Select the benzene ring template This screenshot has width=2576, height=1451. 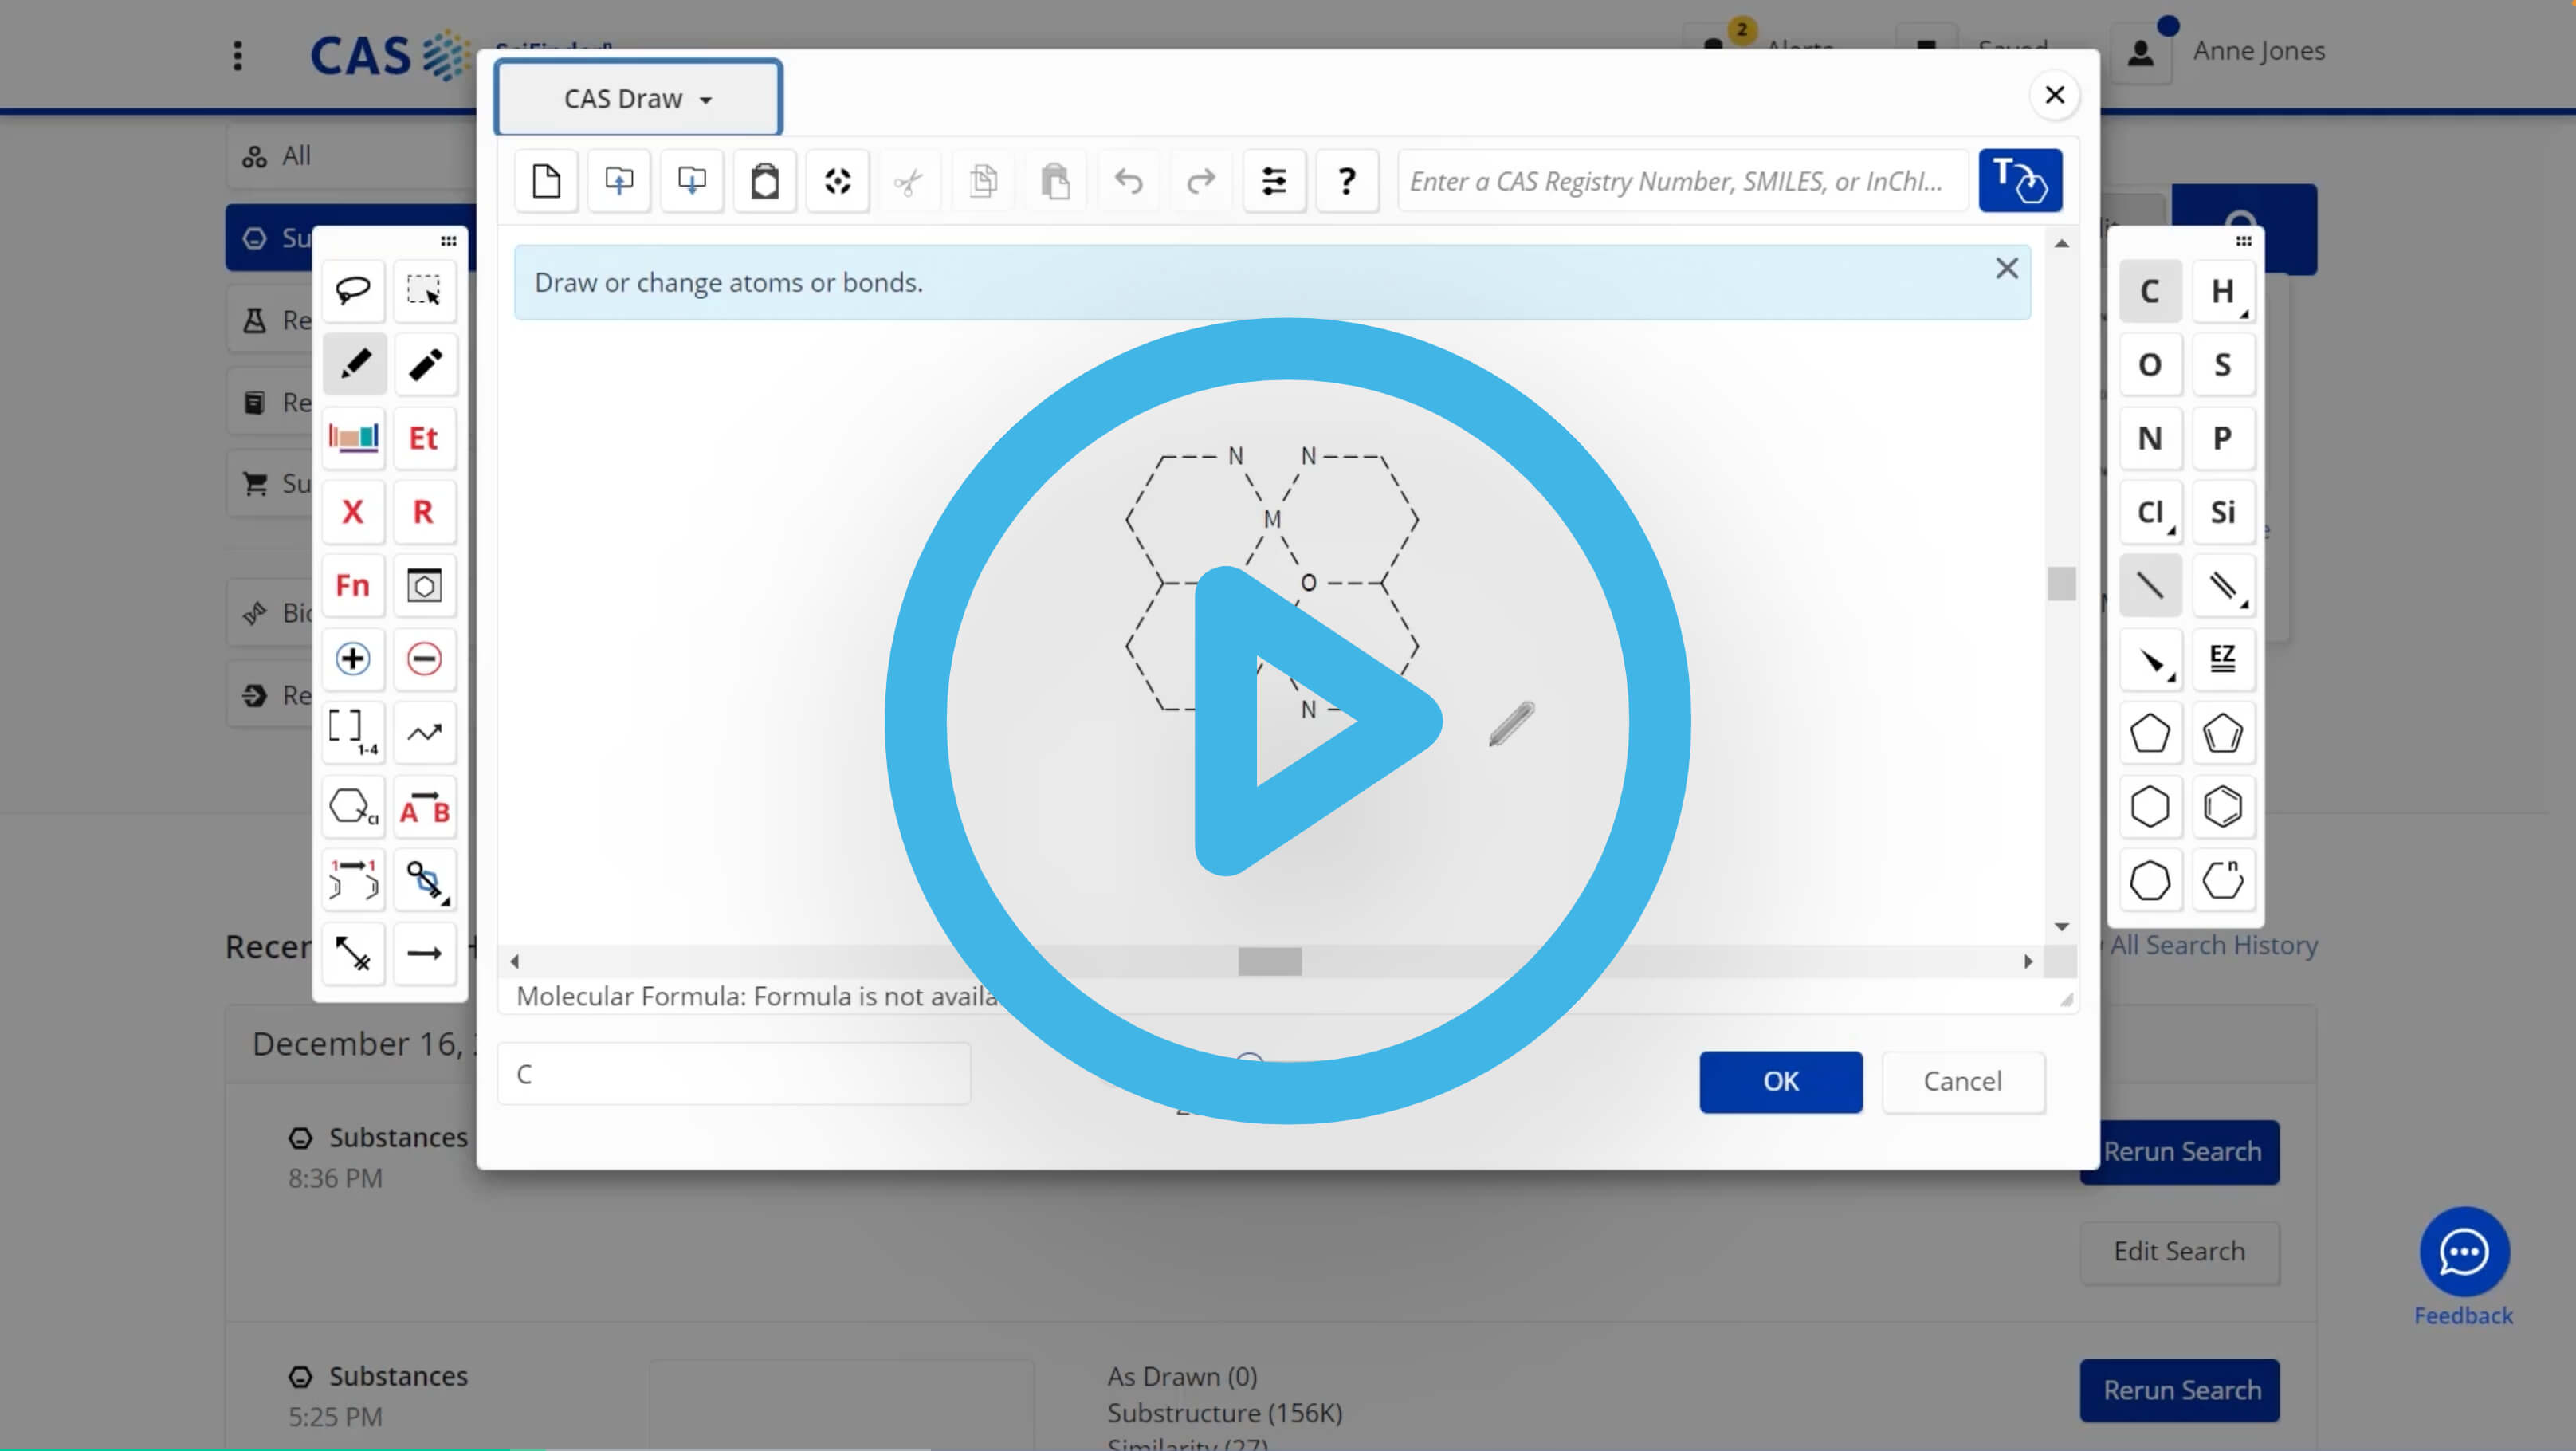(2222, 806)
